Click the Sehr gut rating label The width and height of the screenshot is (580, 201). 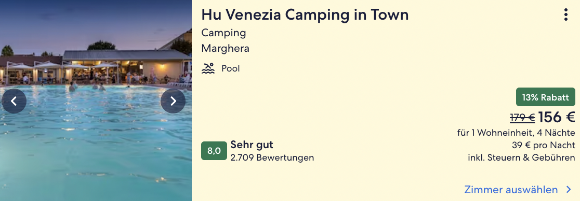(252, 145)
